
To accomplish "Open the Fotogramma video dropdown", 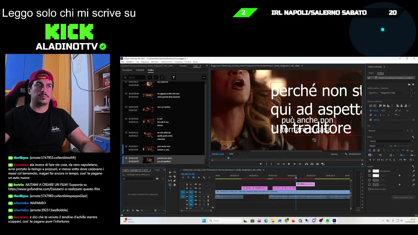I will tap(393, 93).
